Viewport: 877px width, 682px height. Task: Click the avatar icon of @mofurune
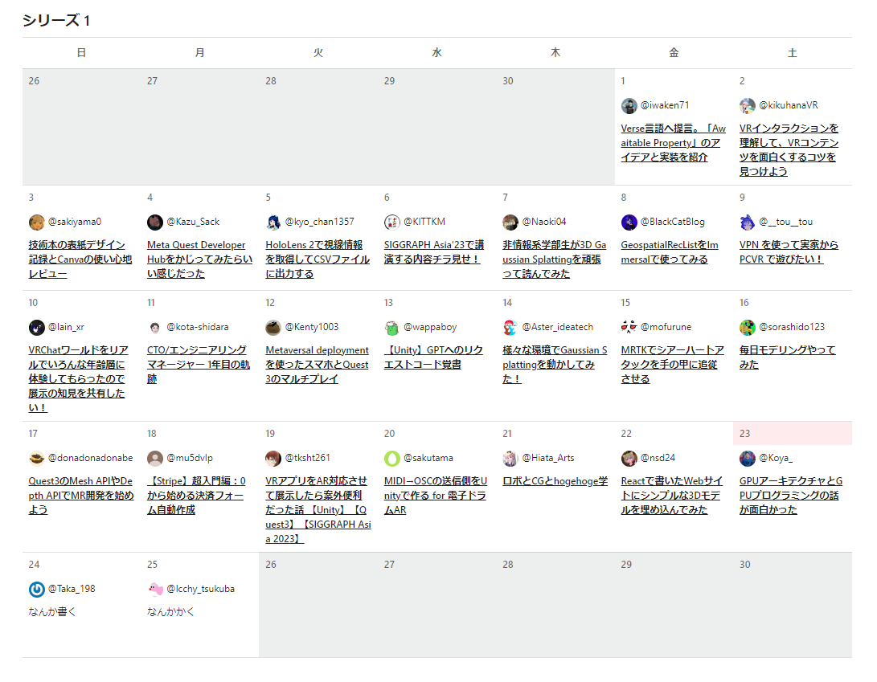pyautogui.click(x=629, y=328)
